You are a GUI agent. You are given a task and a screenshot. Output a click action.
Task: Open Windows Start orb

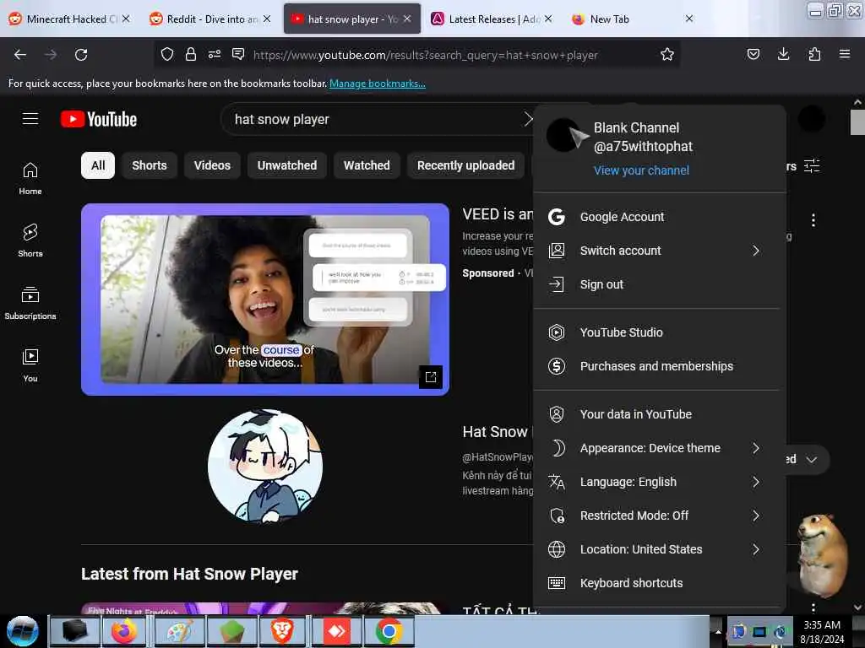point(23,631)
